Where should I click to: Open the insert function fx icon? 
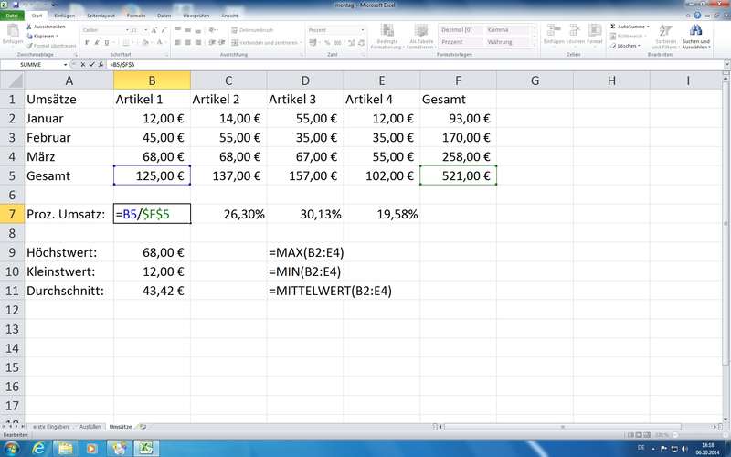tap(102, 65)
